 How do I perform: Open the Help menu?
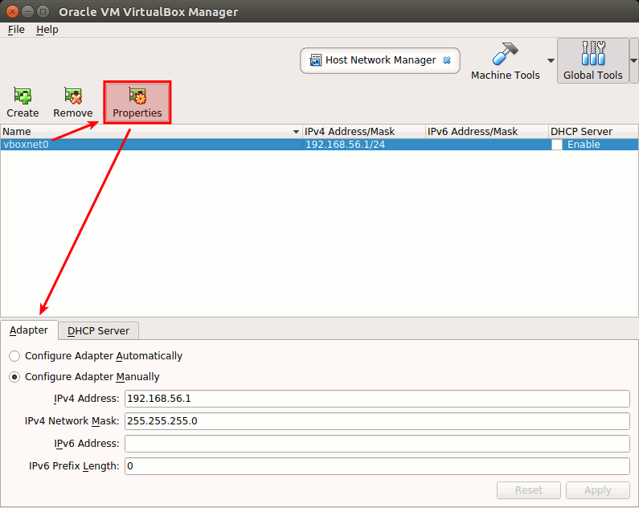pyautogui.click(x=47, y=30)
